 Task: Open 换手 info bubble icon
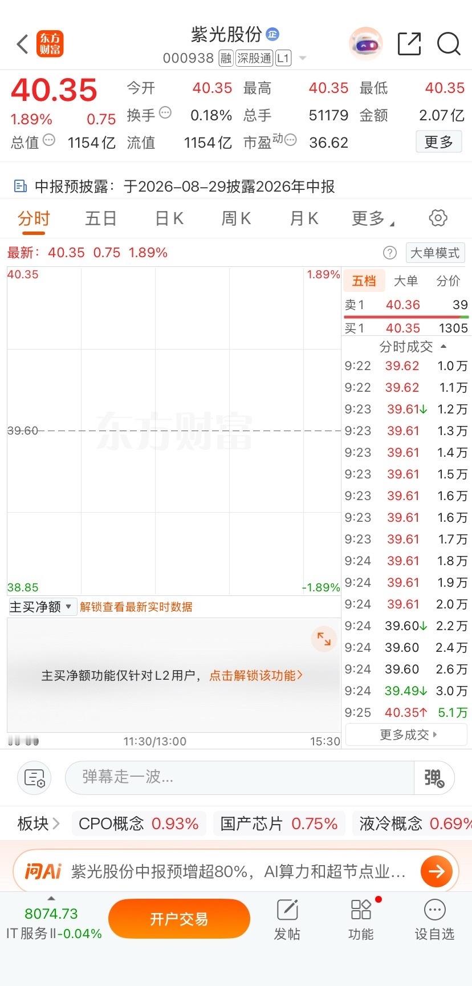tap(165, 112)
